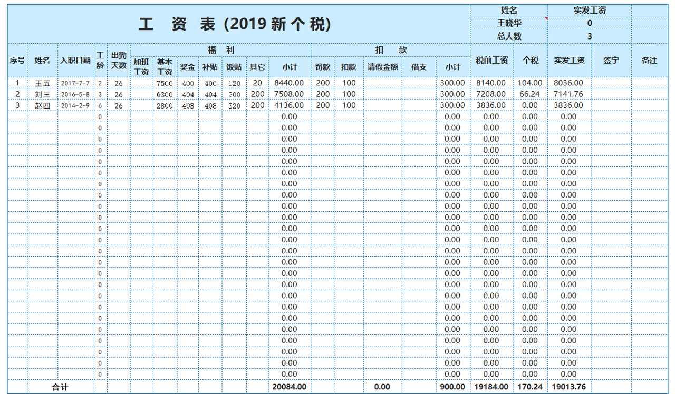The image size is (675, 394).
Task: Click the 备注 cell in 刘三's row
Action: coord(650,94)
